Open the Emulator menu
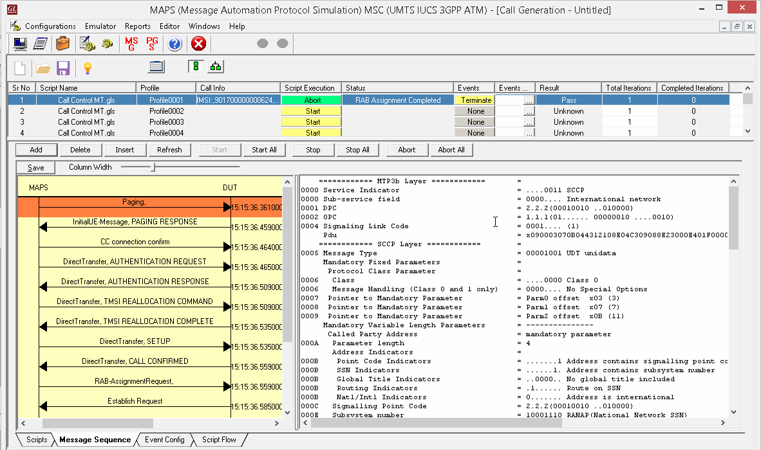The height and width of the screenshot is (450, 761). (100, 26)
